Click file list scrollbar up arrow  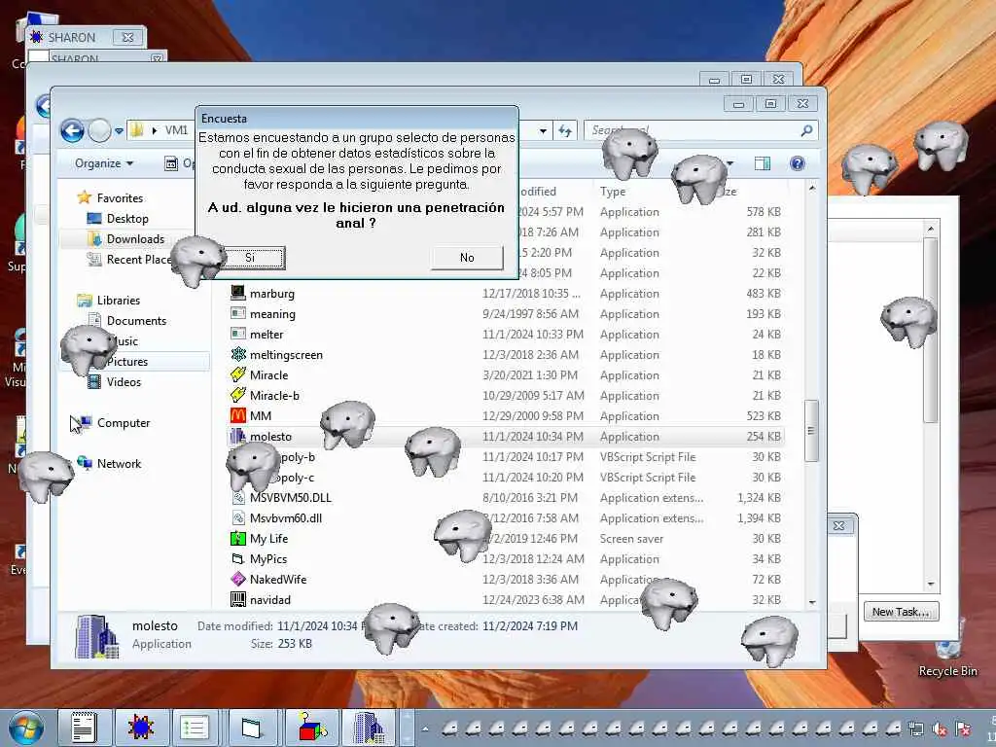click(x=812, y=189)
